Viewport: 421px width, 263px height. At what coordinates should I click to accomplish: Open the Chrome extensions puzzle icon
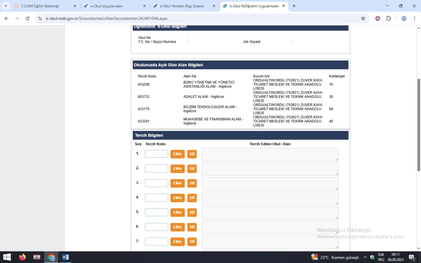[388, 18]
